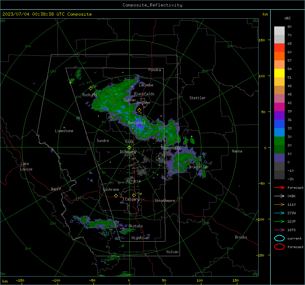Viewport: 305px width, 285px height.
Task: Click the RockyMH label
Action: click(x=89, y=95)
